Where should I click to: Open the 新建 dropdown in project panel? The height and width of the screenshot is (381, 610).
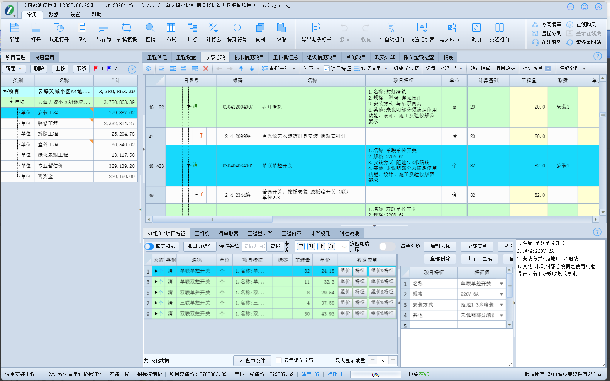(14, 68)
